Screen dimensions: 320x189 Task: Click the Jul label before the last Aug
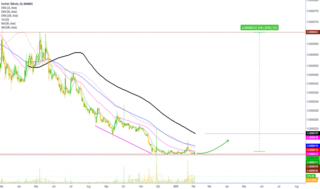pos(279,186)
